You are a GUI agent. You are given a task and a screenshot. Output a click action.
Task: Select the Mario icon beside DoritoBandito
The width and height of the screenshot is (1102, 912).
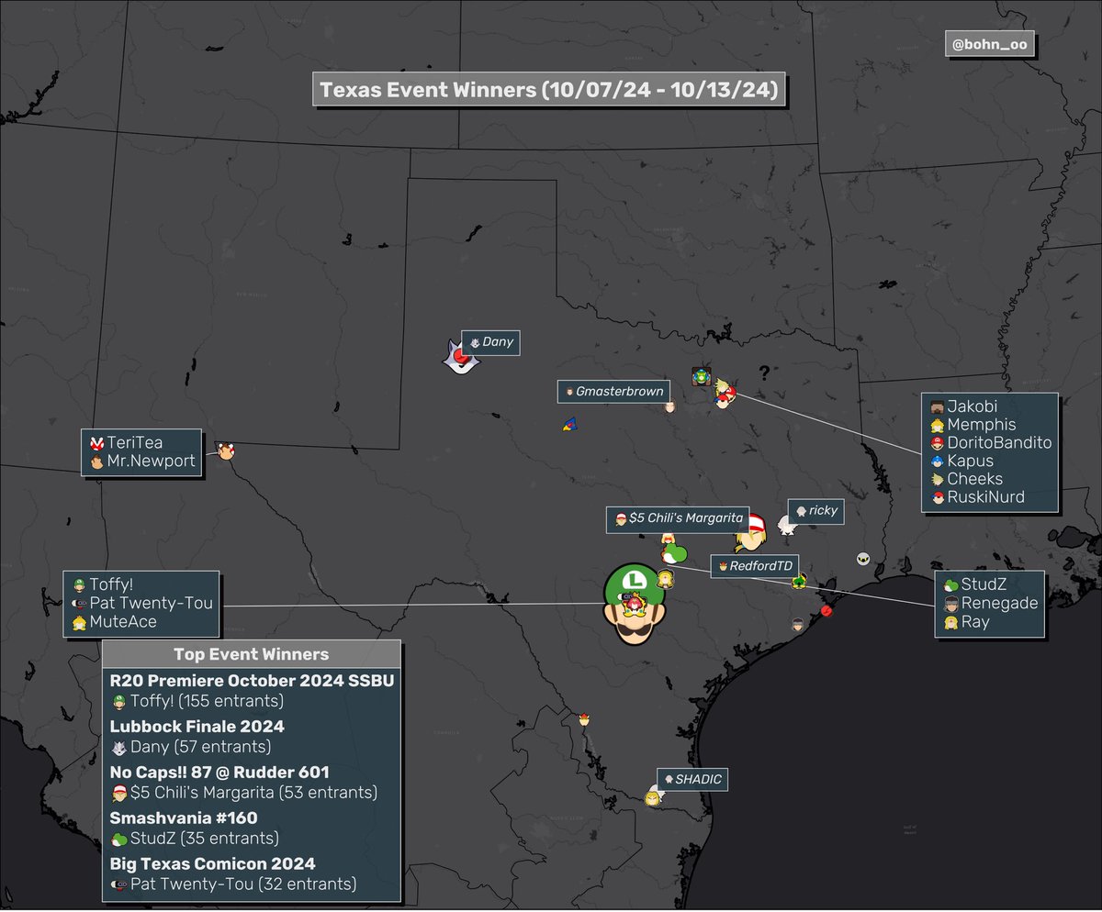[x=937, y=443]
